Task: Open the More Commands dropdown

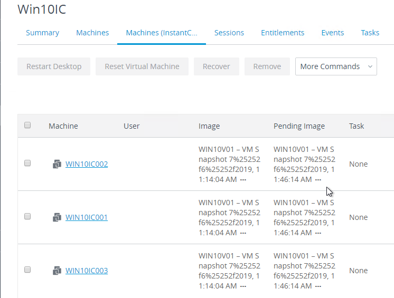Action: pyautogui.click(x=336, y=66)
